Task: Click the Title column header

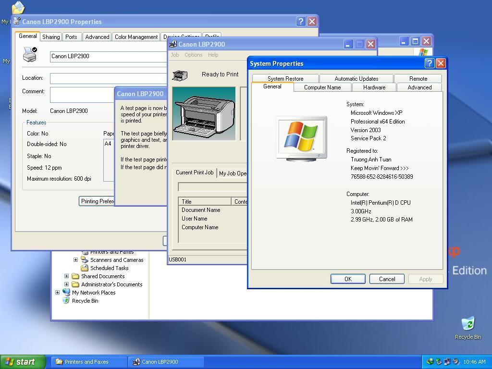Action: pyautogui.click(x=205, y=201)
